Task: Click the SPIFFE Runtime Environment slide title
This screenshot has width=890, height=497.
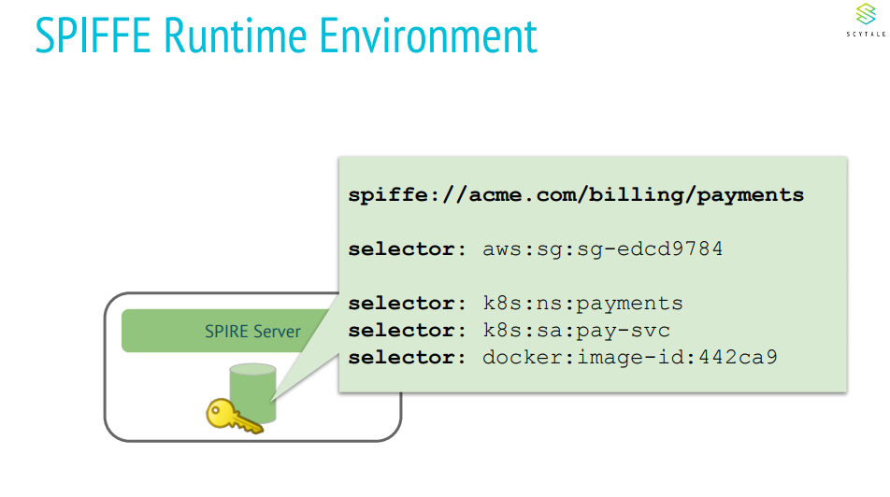Action: coord(286,35)
